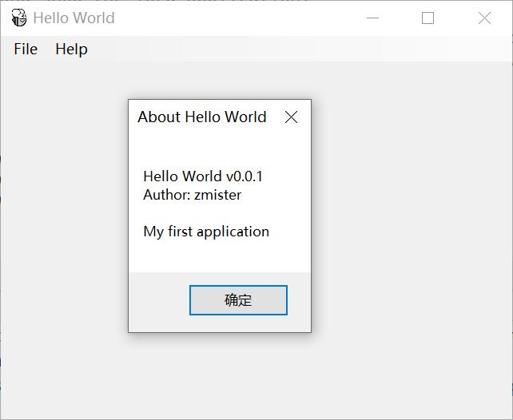Click the 'Hello World v0.0.1' text
The width and height of the screenshot is (513, 420).
203,176
